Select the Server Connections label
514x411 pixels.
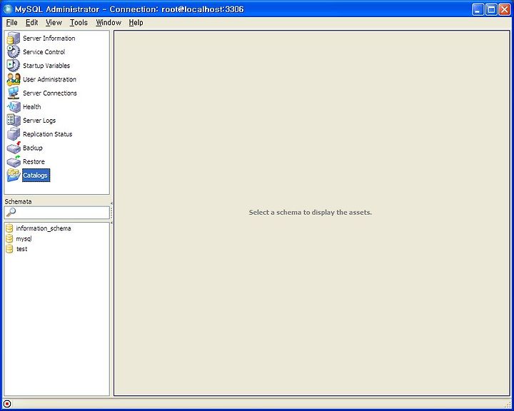pyautogui.click(x=50, y=93)
